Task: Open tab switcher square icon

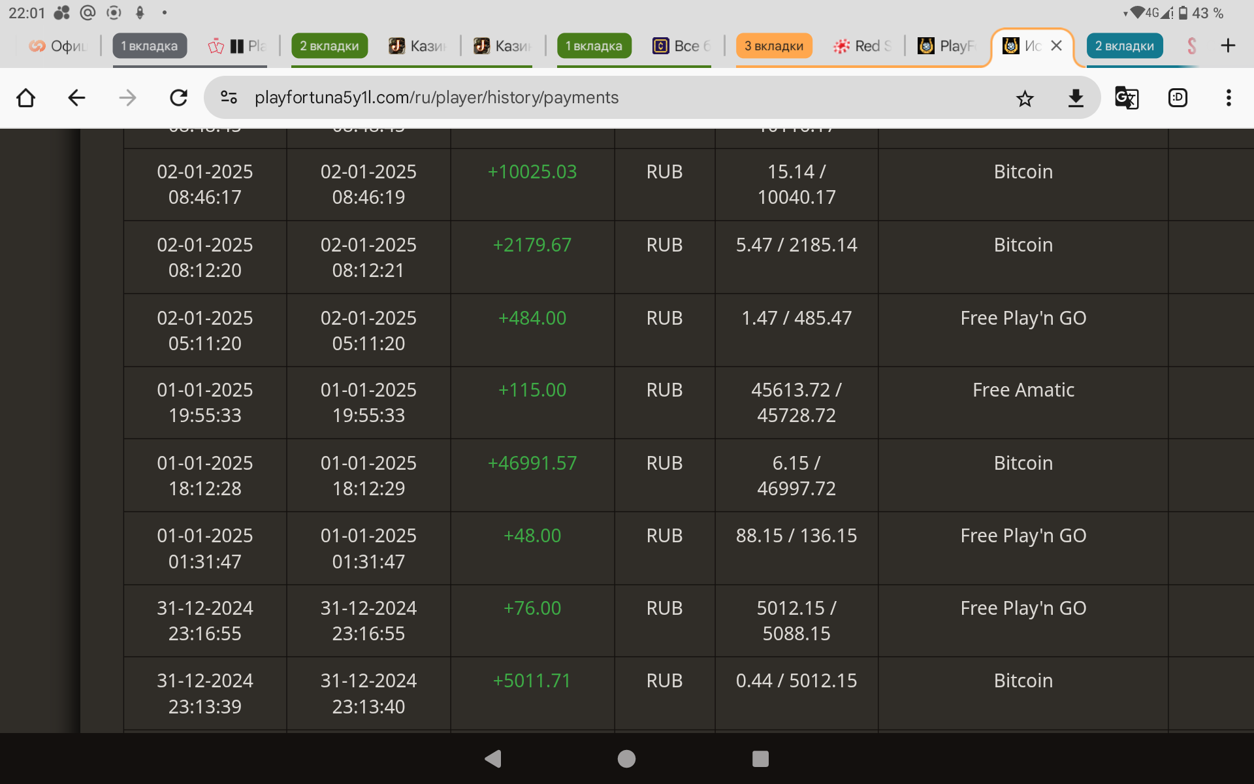Action: pos(1178,98)
